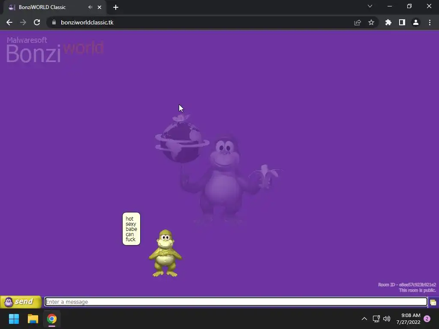Click the send button with Bonzi icon
439x329 pixels.
[21, 302]
